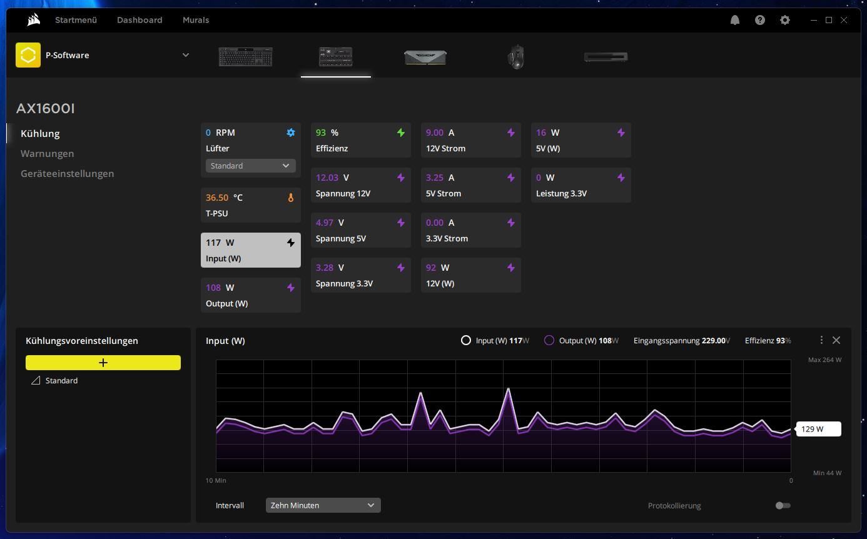
Task: Select the RAM memory device thumbnail
Action: pyautogui.click(x=425, y=58)
